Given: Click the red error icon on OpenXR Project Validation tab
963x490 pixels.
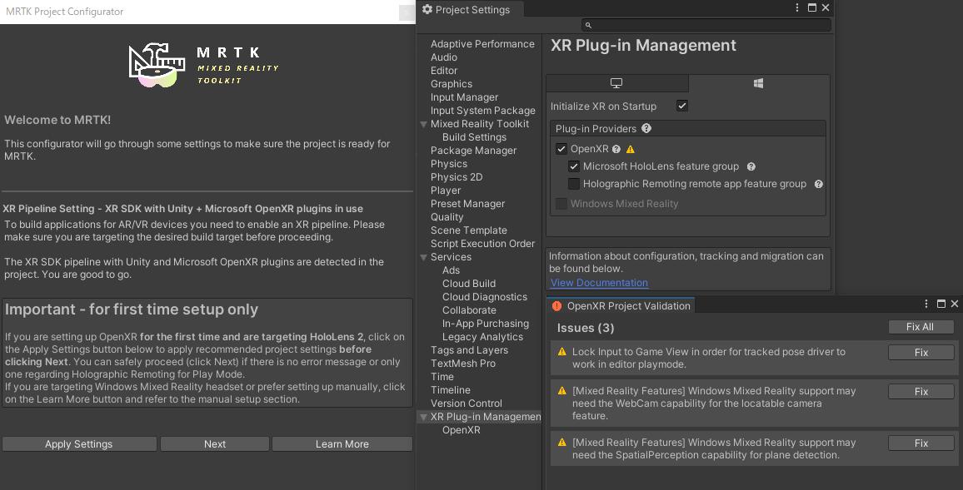Looking at the screenshot, I should pyautogui.click(x=556, y=305).
